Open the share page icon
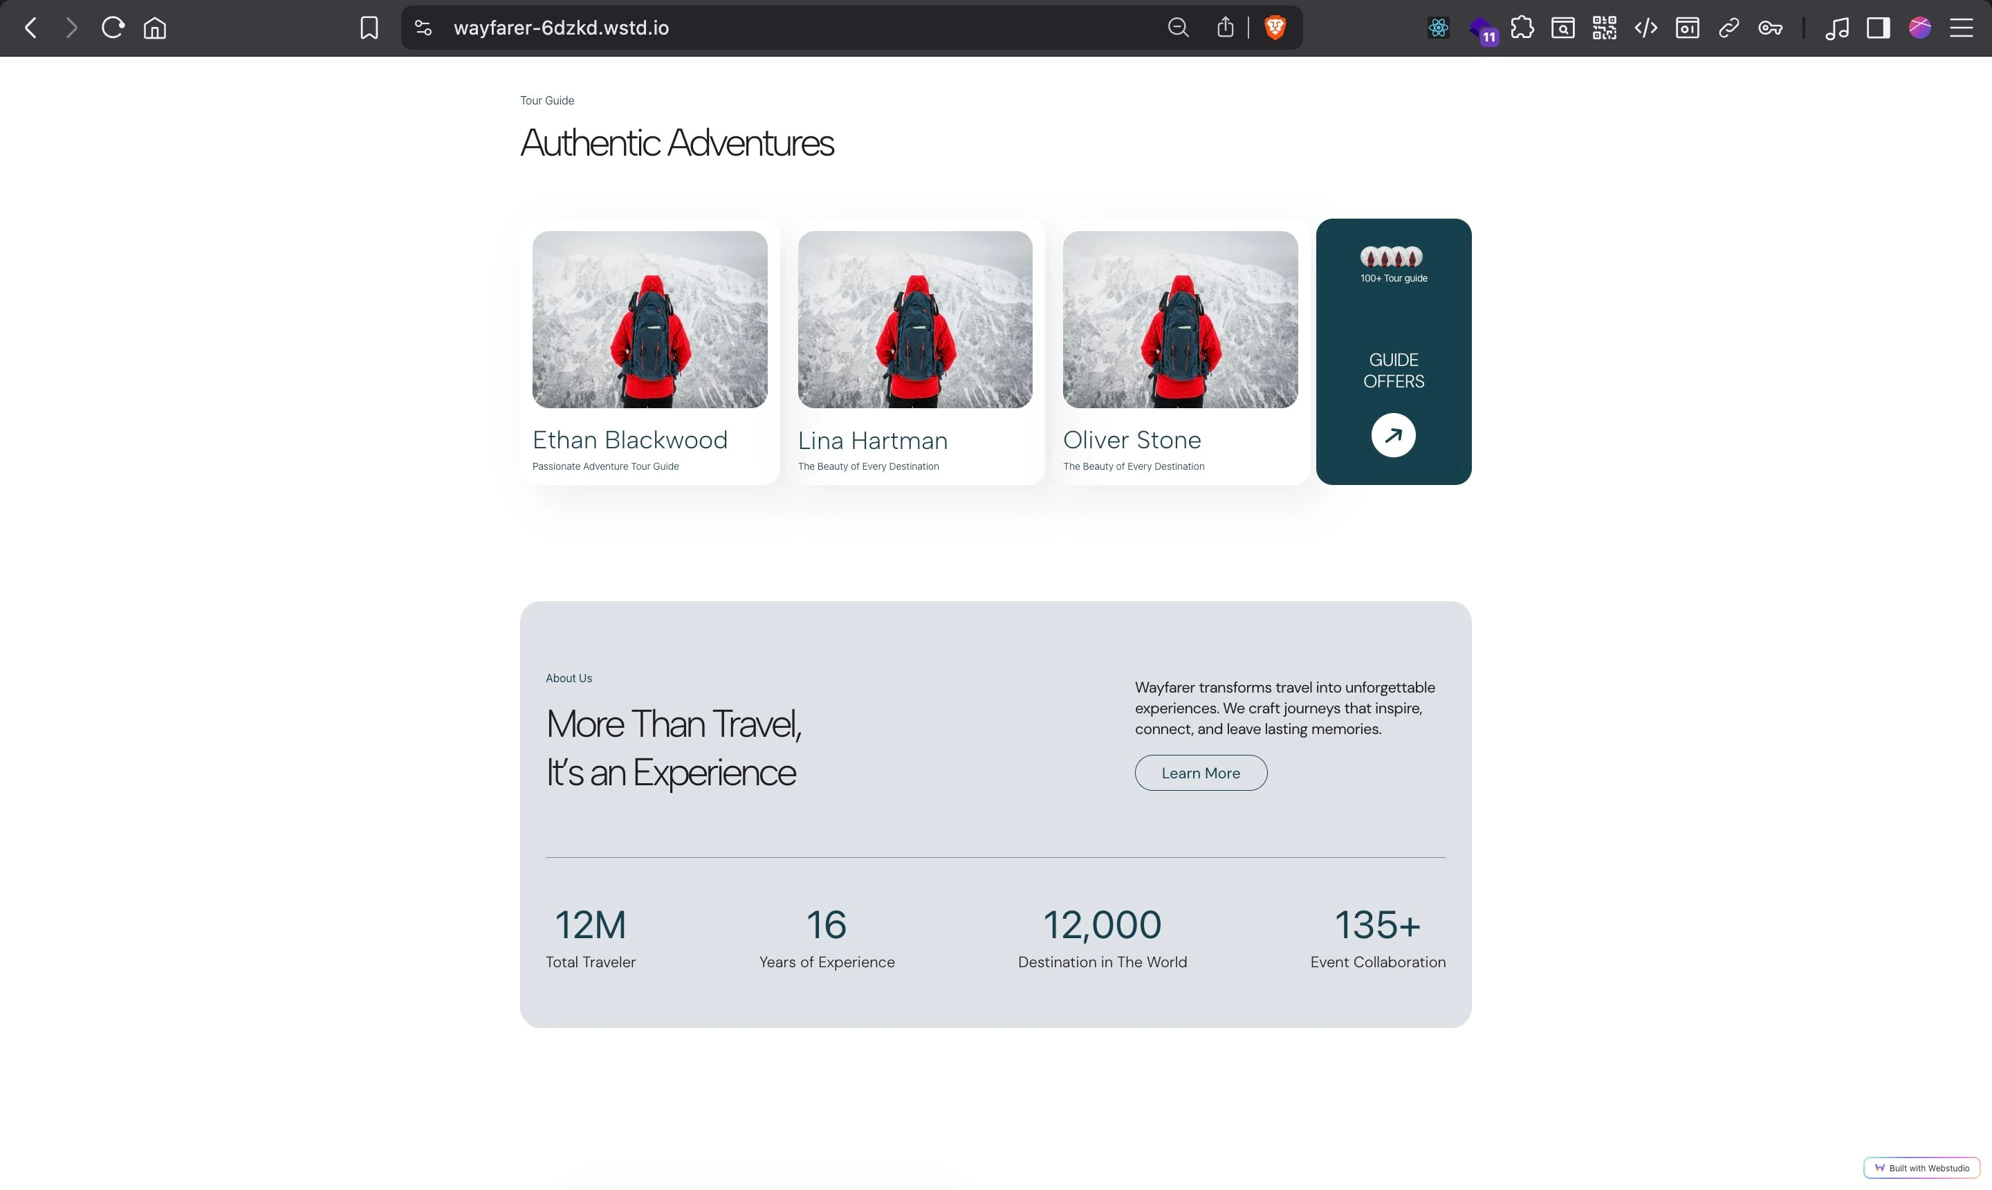The image size is (1992, 1190). [1225, 28]
